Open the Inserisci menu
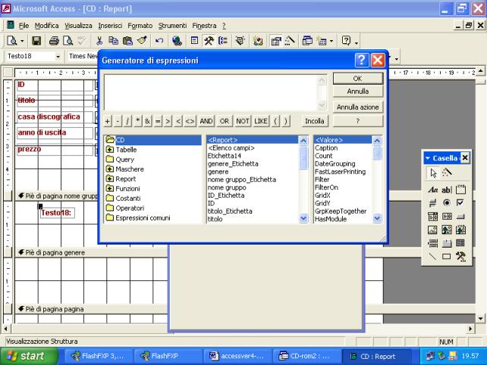 110,26
